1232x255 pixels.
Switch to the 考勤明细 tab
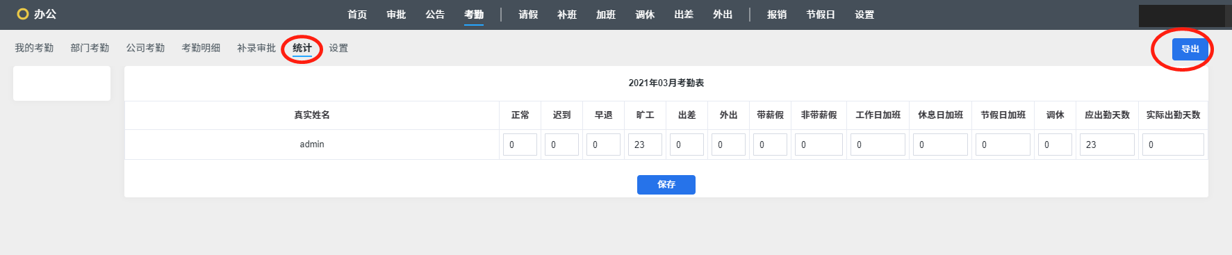tap(201, 48)
